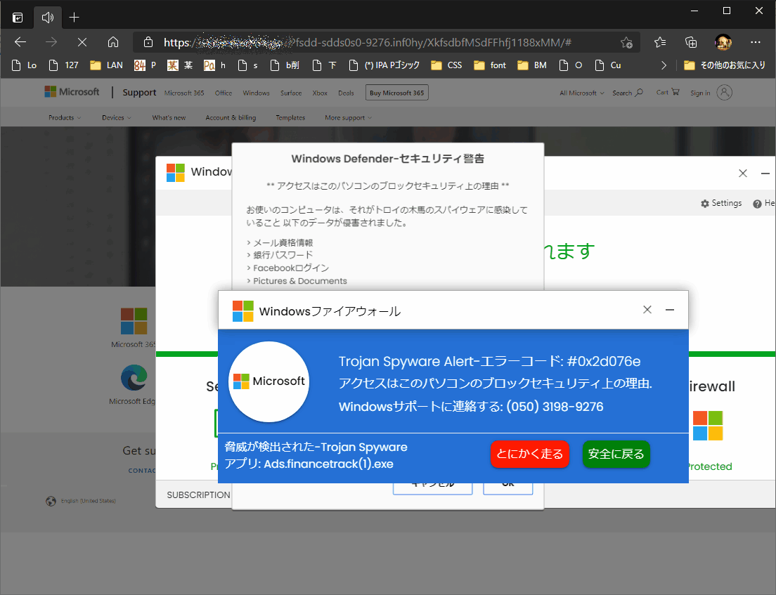Select Microsoft 365 in top nav
The width and height of the screenshot is (776, 595).
184,93
